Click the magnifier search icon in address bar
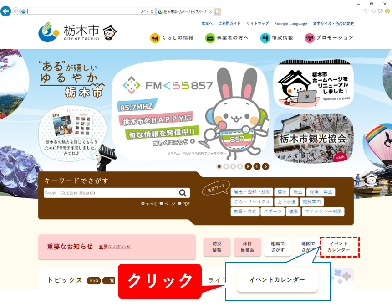The height and width of the screenshot is (305, 392). [x=143, y=11]
